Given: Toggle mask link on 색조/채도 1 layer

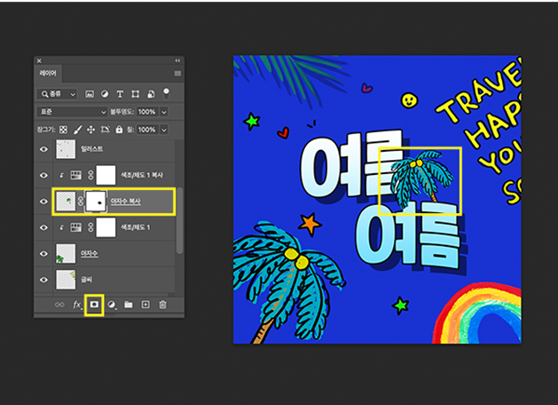Looking at the screenshot, I should [x=90, y=227].
